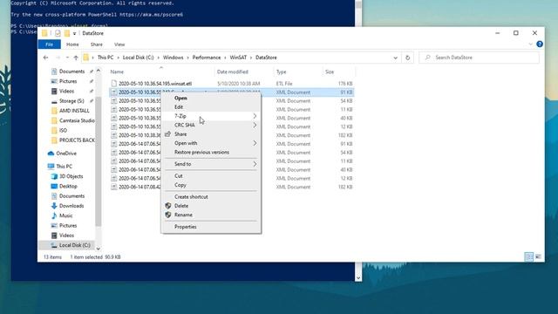Viewport: 558px width, 314px height.
Task: Expand the Open with submenu
Action: (211, 143)
